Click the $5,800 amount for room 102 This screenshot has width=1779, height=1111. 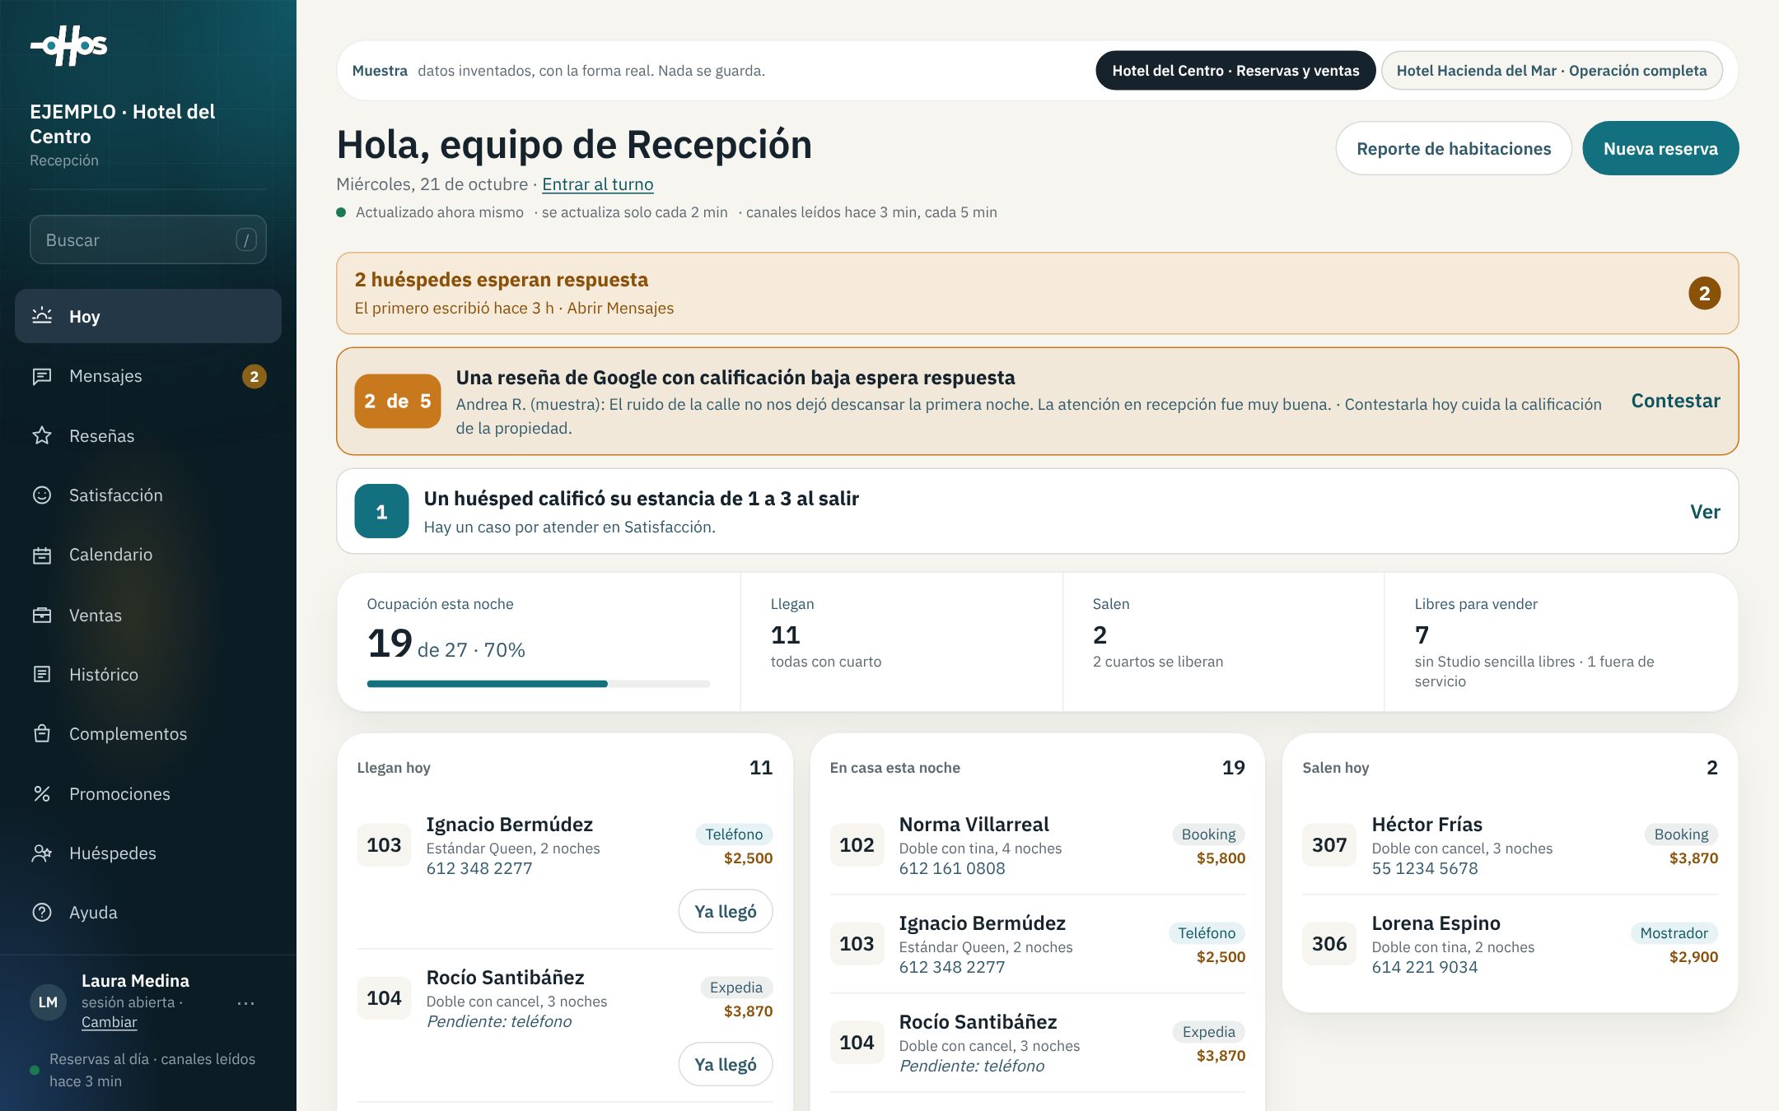[1221, 858]
